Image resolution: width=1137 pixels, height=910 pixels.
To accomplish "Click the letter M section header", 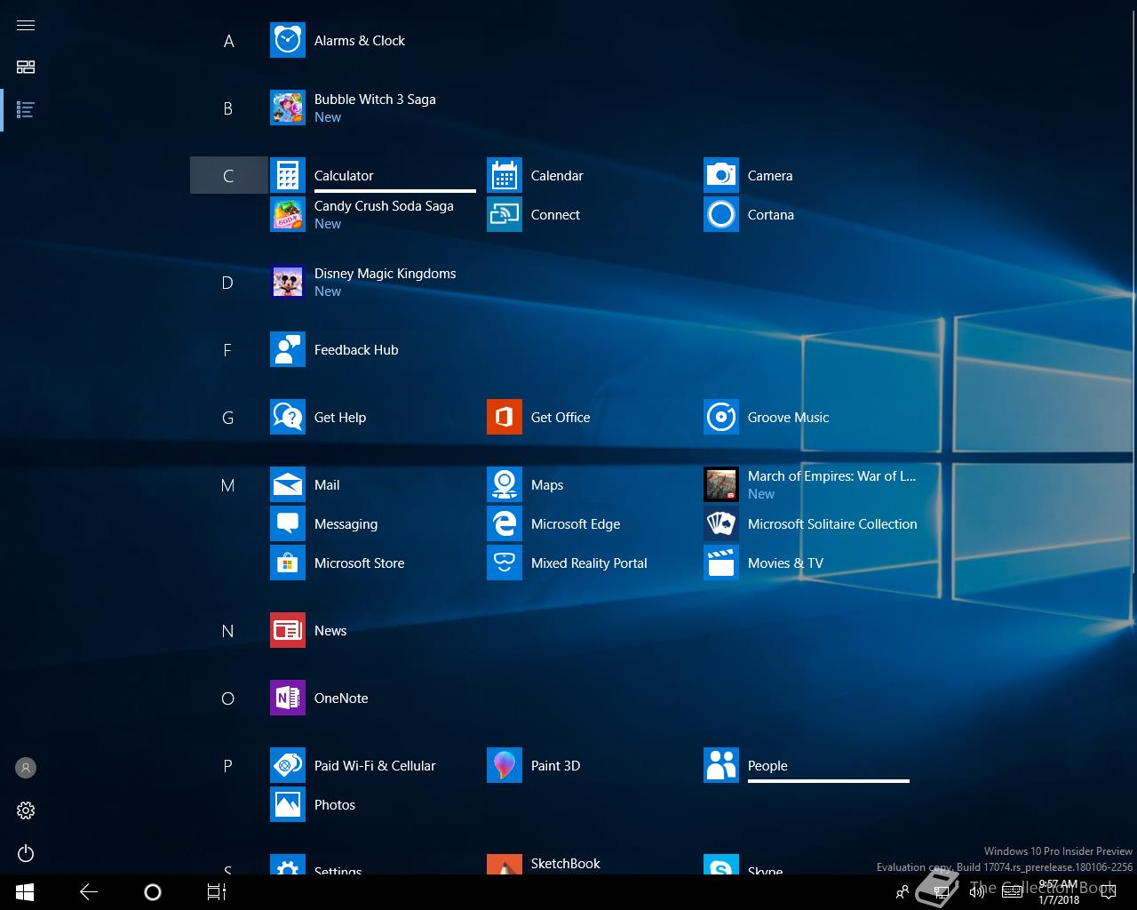I will pos(228,485).
